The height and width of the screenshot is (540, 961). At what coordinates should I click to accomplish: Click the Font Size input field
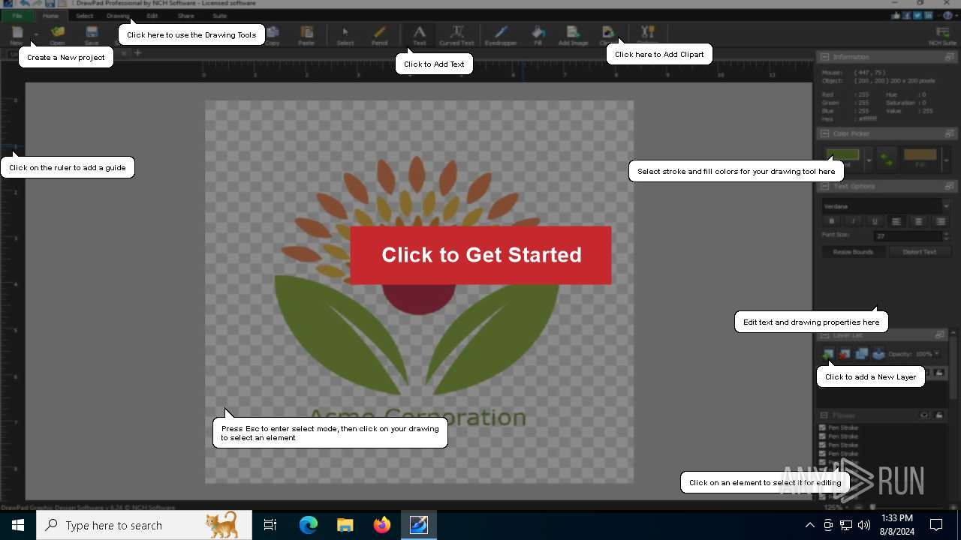pos(908,235)
